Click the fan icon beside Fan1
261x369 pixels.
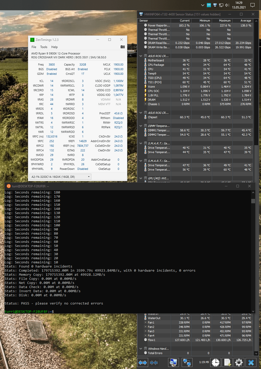click(x=146, y=322)
